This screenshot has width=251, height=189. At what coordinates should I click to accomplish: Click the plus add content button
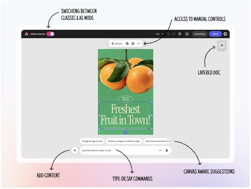coord(75,150)
